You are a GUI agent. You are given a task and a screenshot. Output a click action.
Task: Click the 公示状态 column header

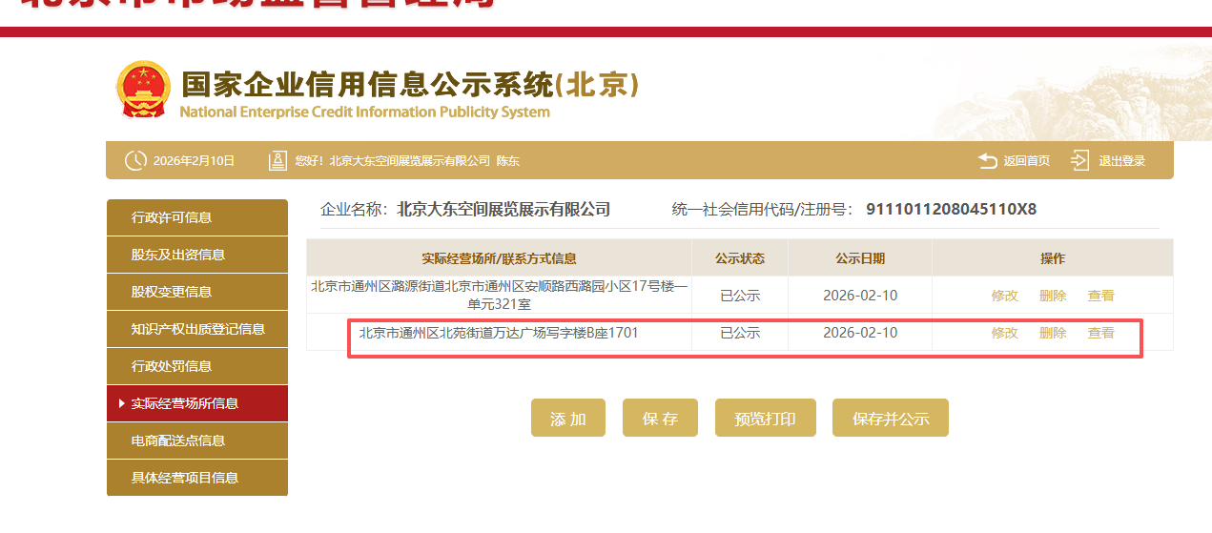pos(740,258)
